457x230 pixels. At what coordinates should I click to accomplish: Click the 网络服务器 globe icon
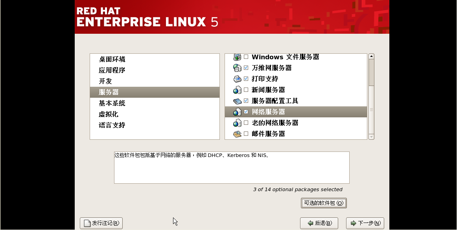tap(237, 112)
